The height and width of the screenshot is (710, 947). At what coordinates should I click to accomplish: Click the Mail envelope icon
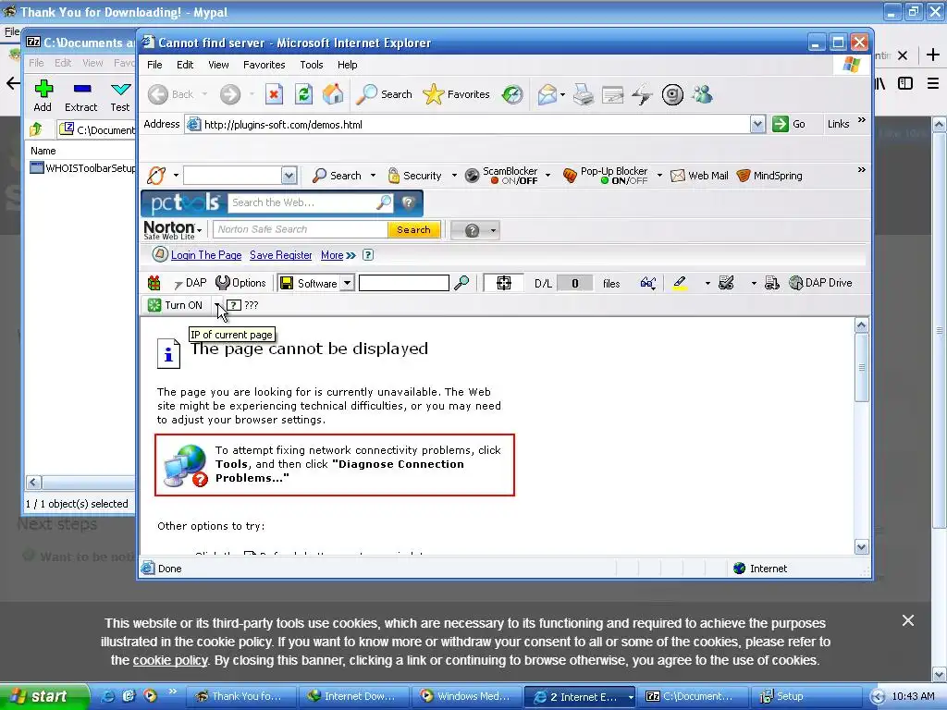(x=547, y=94)
